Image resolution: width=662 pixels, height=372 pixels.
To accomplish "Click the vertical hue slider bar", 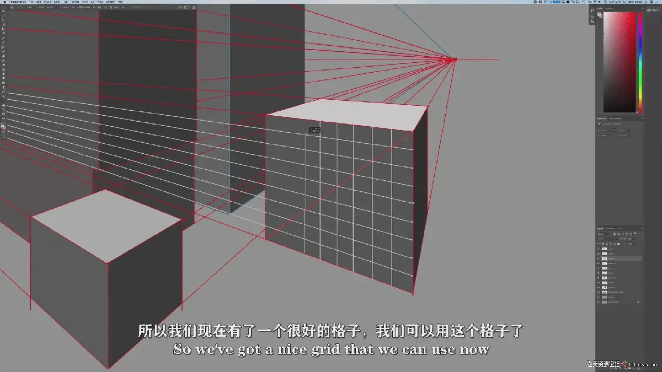I will [x=640, y=62].
